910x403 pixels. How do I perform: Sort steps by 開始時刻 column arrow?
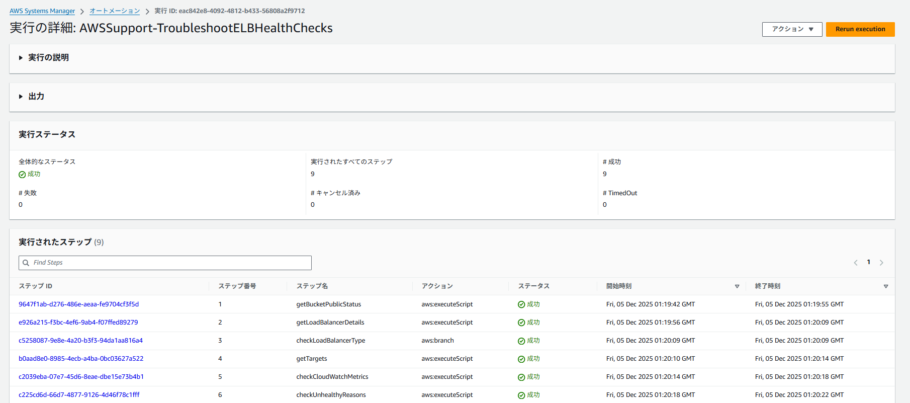click(737, 286)
